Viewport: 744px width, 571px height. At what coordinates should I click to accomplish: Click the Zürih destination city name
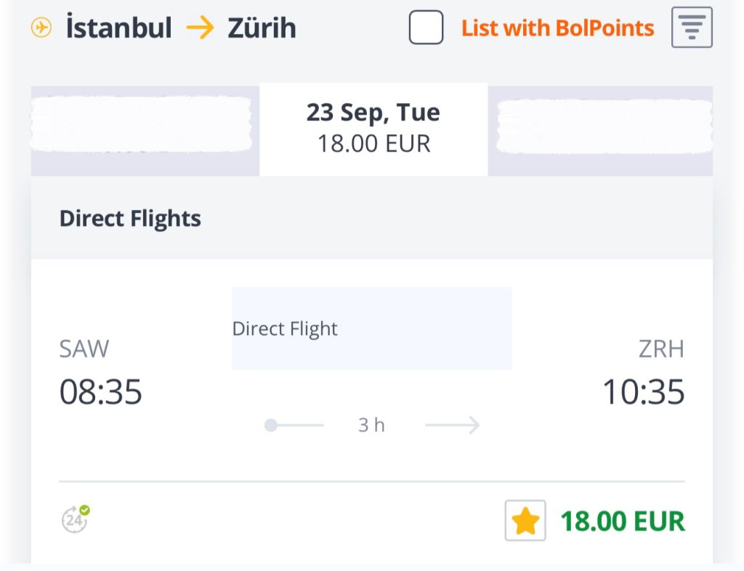(x=262, y=28)
